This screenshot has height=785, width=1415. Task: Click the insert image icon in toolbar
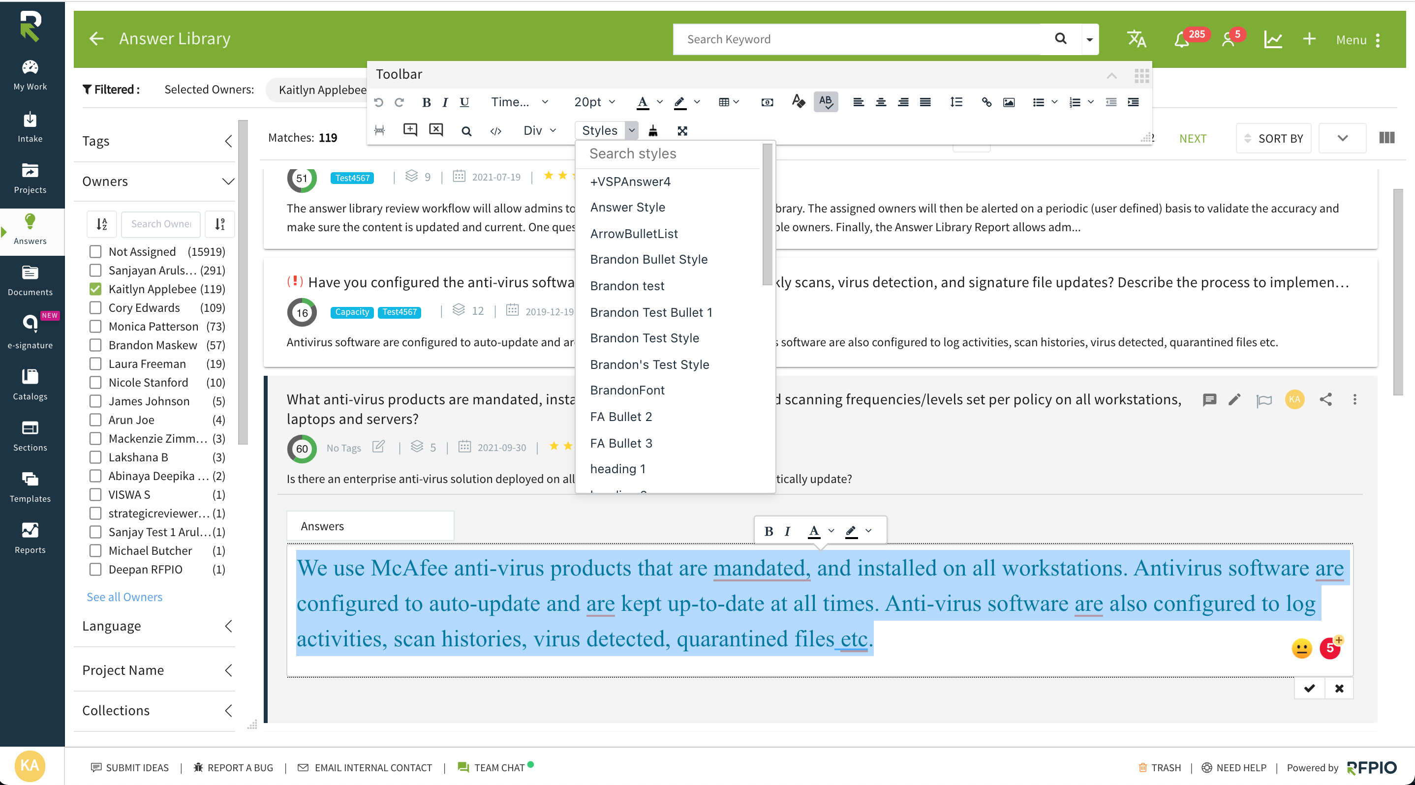coord(1009,102)
